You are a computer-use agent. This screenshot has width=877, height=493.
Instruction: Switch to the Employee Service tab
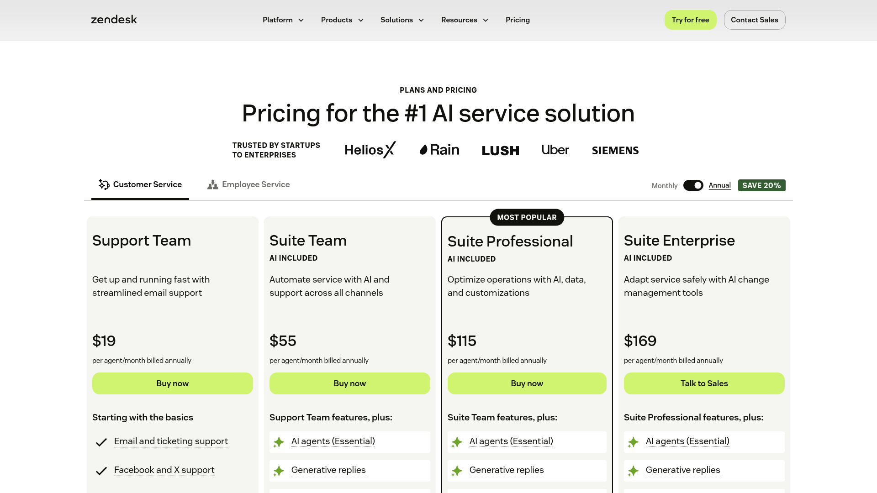248,184
